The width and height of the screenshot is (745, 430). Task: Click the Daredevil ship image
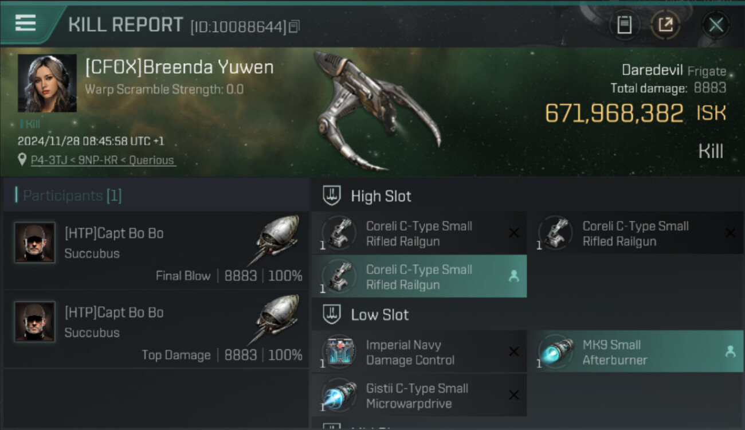click(x=375, y=112)
